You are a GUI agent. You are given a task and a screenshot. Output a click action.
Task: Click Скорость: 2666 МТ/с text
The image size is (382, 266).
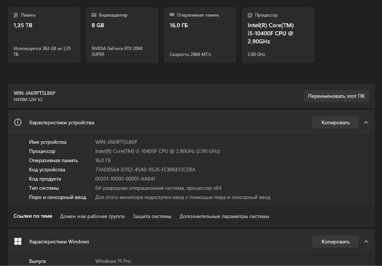190,54
